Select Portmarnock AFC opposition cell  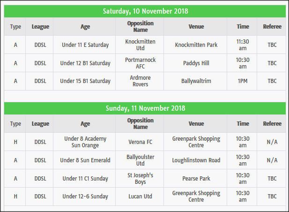140,63
